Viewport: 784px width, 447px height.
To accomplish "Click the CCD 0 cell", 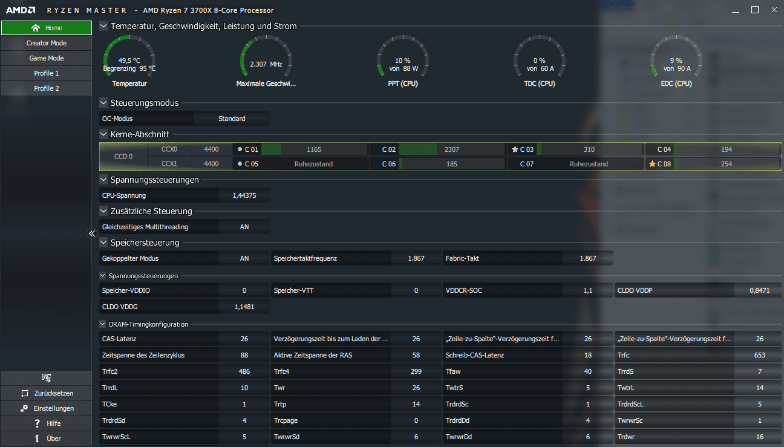I will (123, 157).
